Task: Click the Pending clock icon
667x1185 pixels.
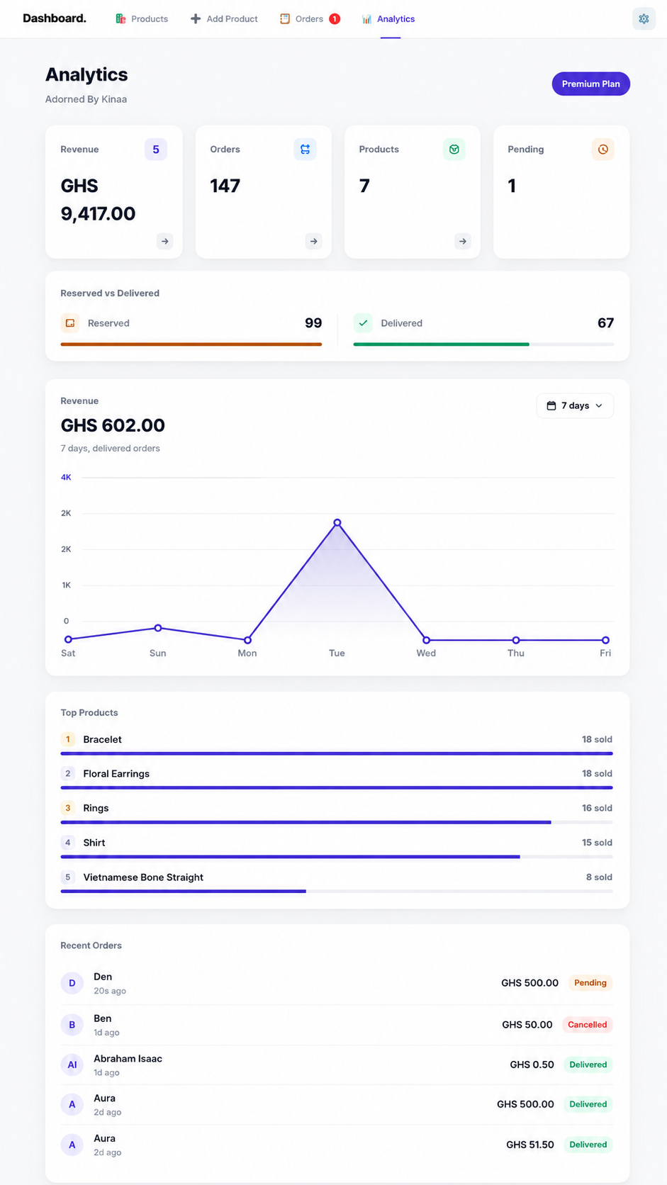Action: (x=603, y=150)
